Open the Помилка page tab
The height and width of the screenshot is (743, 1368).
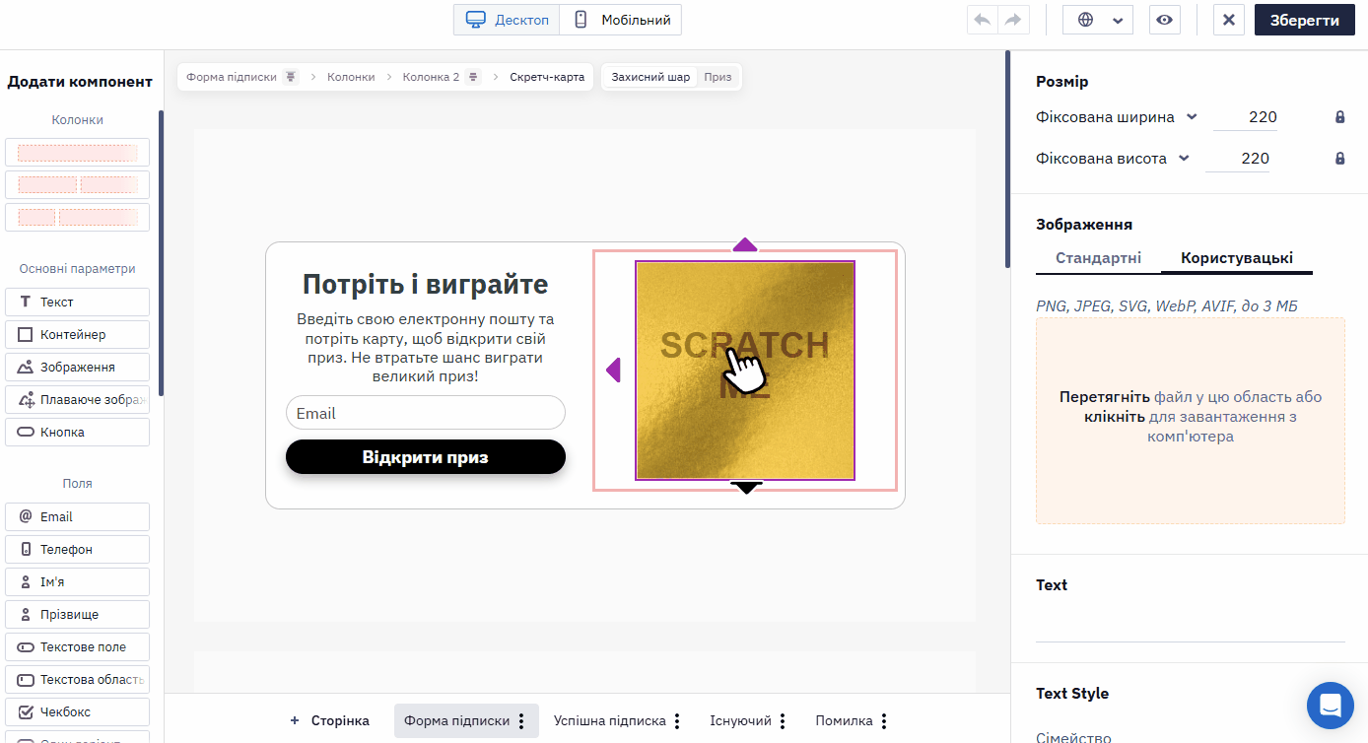tap(844, 721)
